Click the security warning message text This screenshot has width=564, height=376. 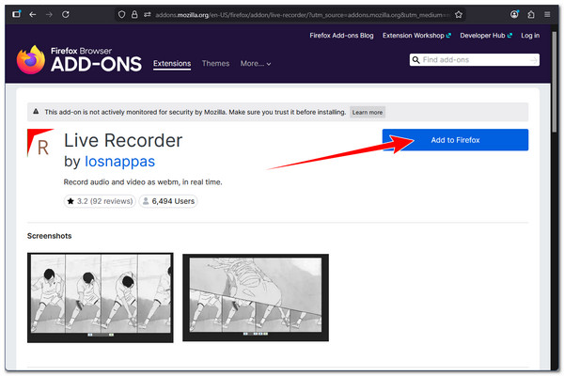tap(195, 112)
